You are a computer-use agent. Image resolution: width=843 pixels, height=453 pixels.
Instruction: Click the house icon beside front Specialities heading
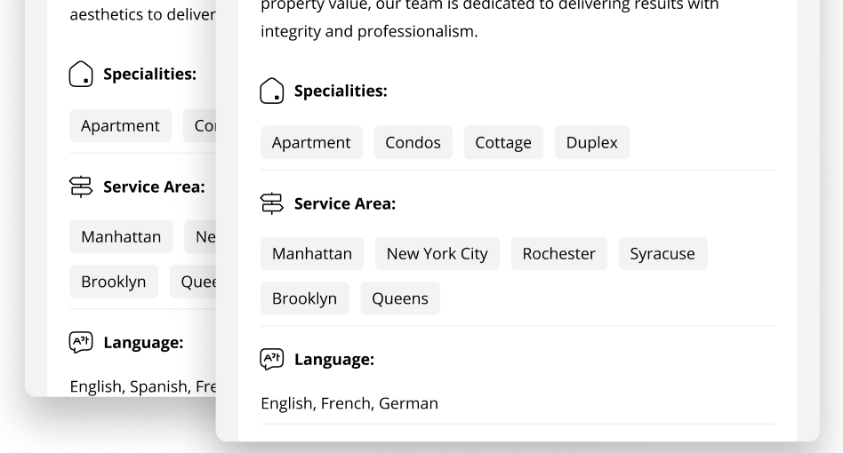[x=271, y=91]
